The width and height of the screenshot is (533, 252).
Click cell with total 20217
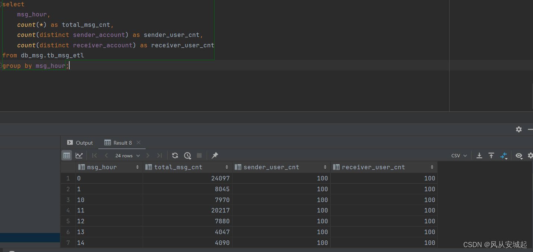click(187, 211)
